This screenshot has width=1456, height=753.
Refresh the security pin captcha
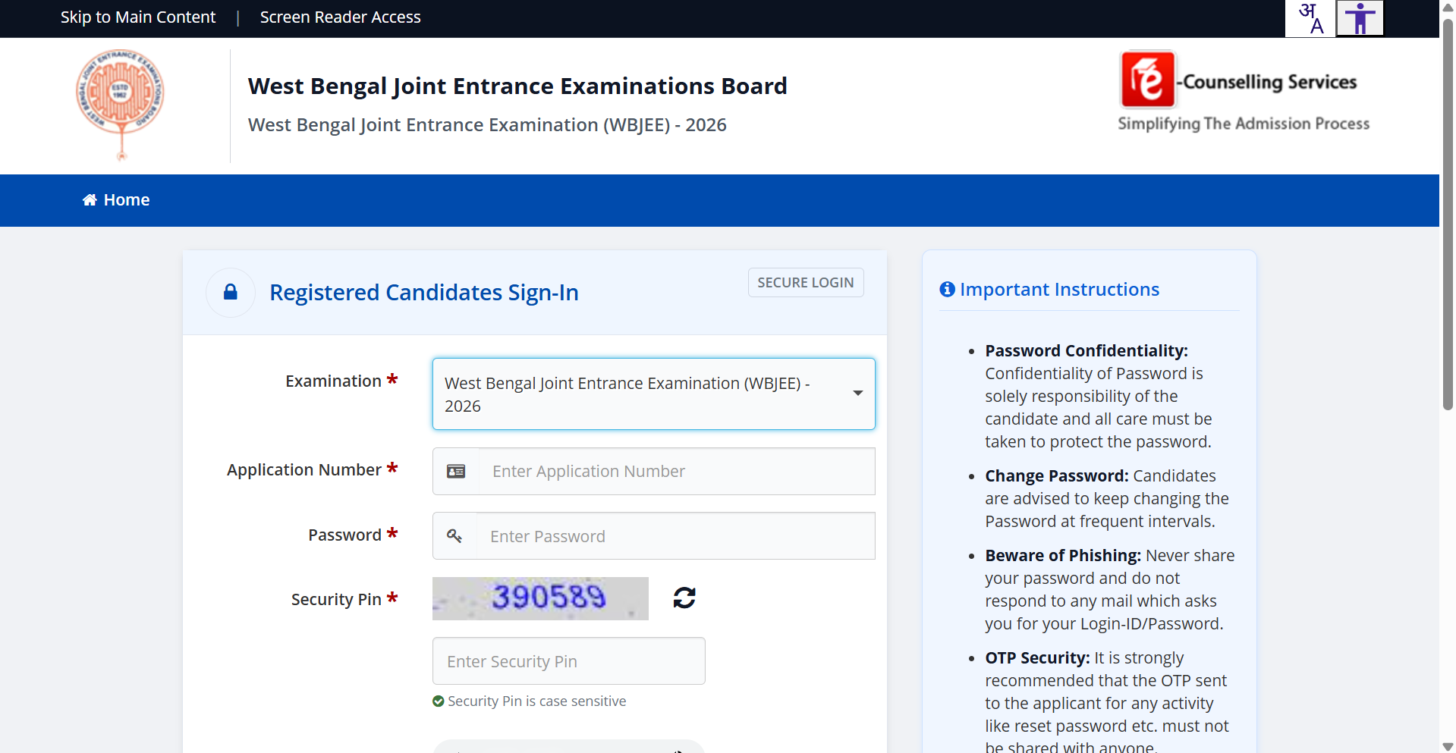pos(684,598)
